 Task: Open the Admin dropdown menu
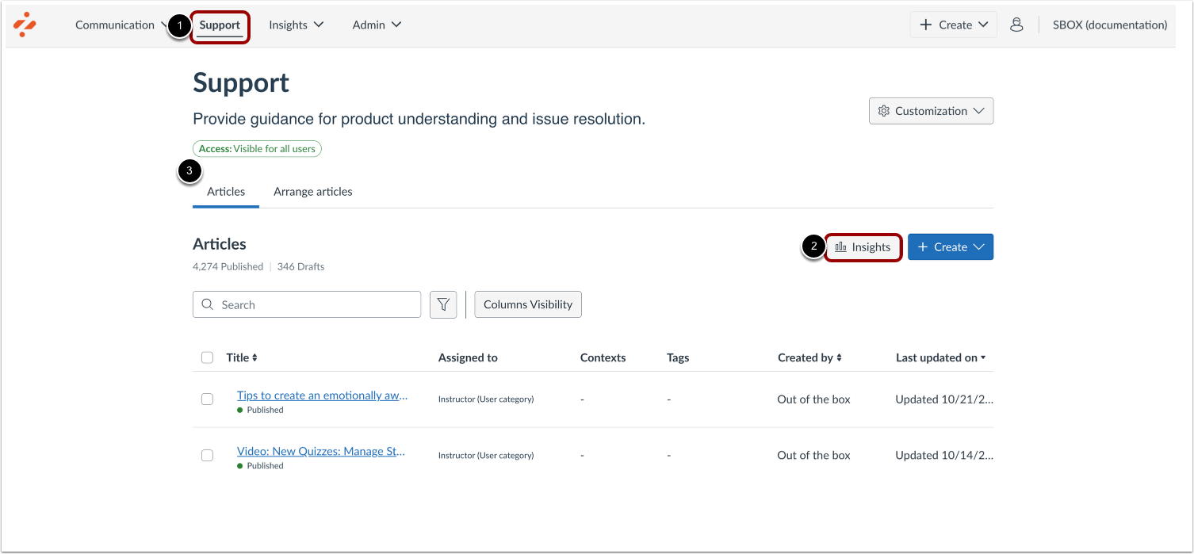[377, 25]
